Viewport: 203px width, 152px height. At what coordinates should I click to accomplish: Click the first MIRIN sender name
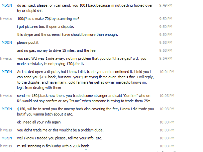point(7,6)
